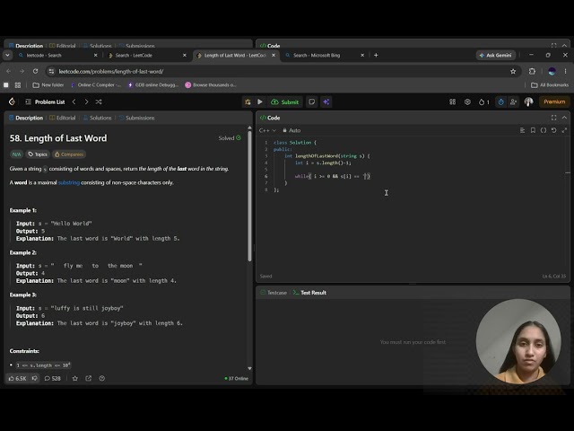The image size is (574, 431).
Task: Open the All Bookmarks folder
Action: 550,85
